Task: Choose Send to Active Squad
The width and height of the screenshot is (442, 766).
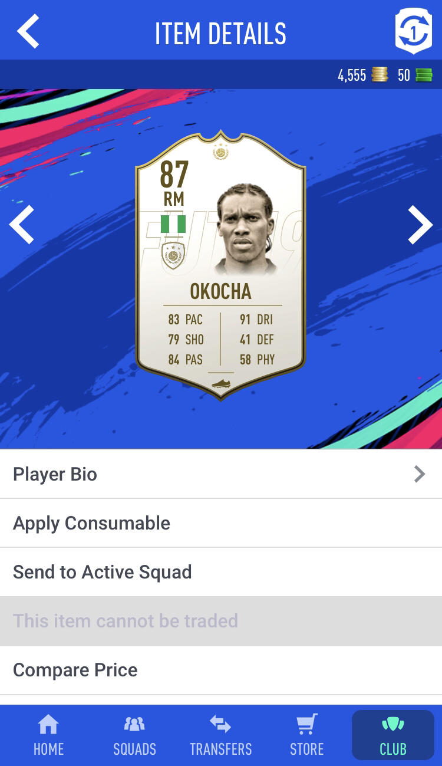Action: (x=221, y=572)
